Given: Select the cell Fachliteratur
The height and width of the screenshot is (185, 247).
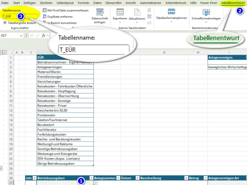Looking at the screenshot, I should tap(65, 130).
